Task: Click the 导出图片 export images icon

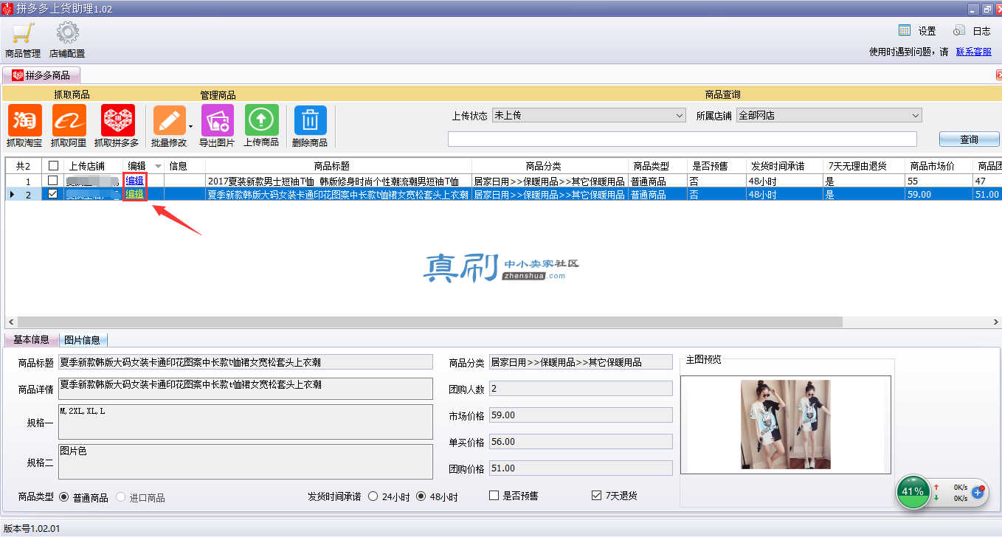Action: pyautogui.click(x=217, y=120)
